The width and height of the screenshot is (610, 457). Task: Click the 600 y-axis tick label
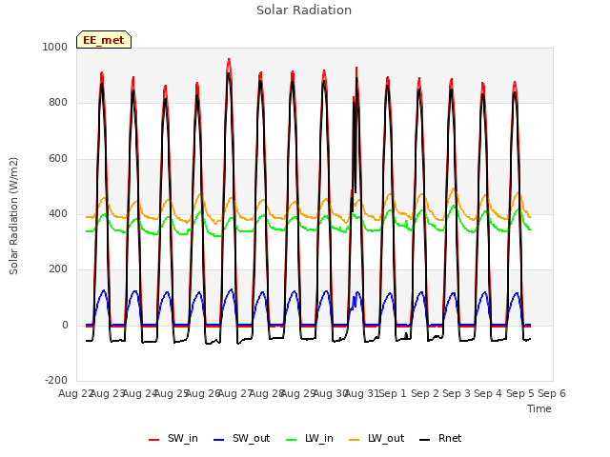pyautogui.click(x=58, y=159)
